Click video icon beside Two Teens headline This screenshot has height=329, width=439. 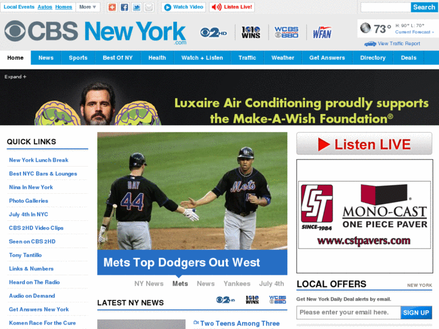click(196, 322)
